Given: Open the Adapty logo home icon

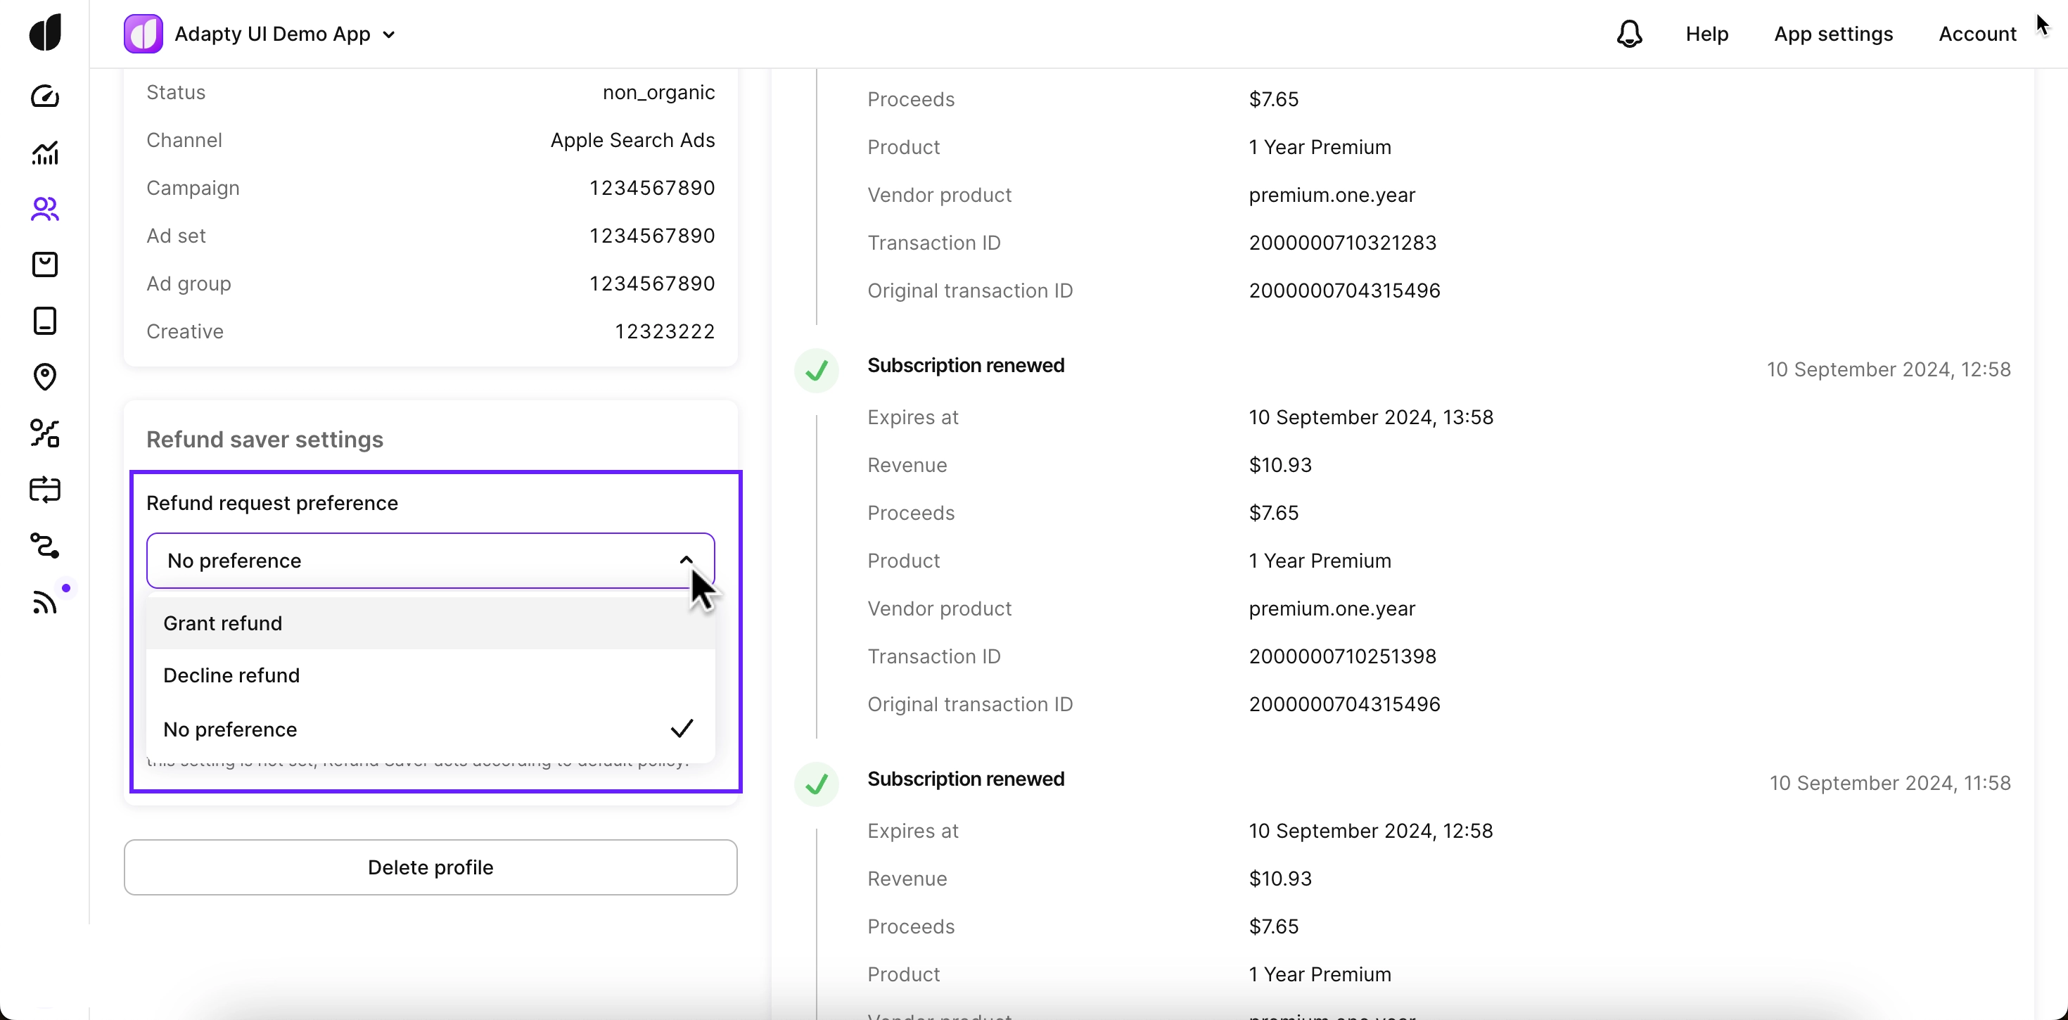Looking at the screenshot, I should point(46,32).
